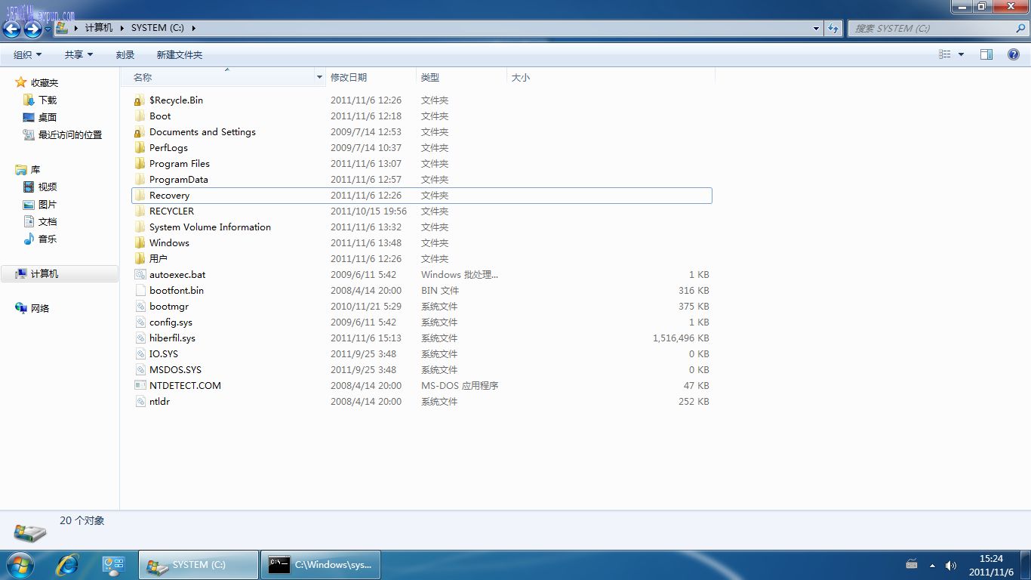
Task: Click the refresh button beside address bar
Action: point(833,28)
